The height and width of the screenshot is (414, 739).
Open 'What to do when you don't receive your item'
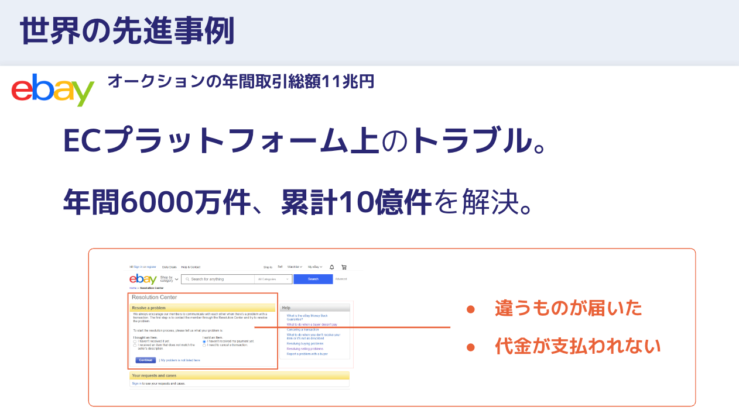313,337
